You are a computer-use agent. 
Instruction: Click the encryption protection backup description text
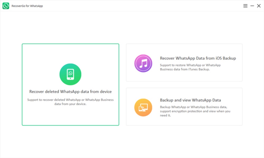pos(195,111)
